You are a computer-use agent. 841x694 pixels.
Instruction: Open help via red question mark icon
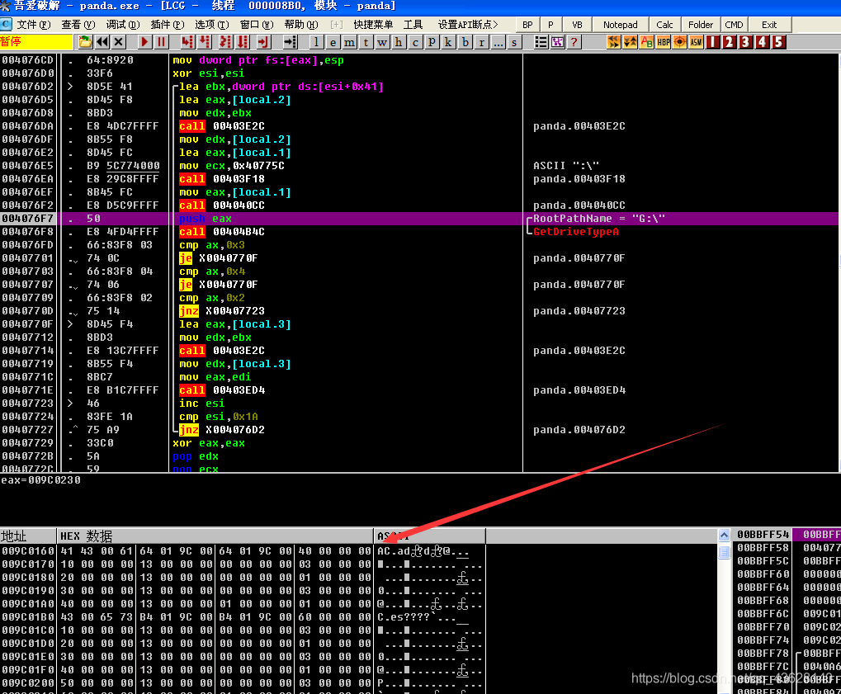click(574, 42)
